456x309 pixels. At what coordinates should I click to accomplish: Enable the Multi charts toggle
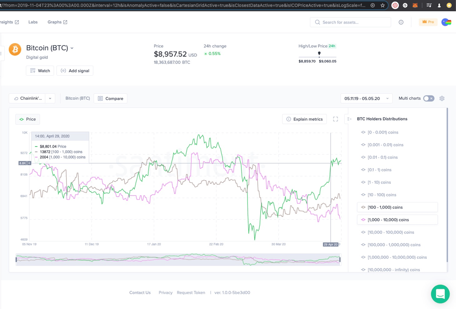(429, 98)
